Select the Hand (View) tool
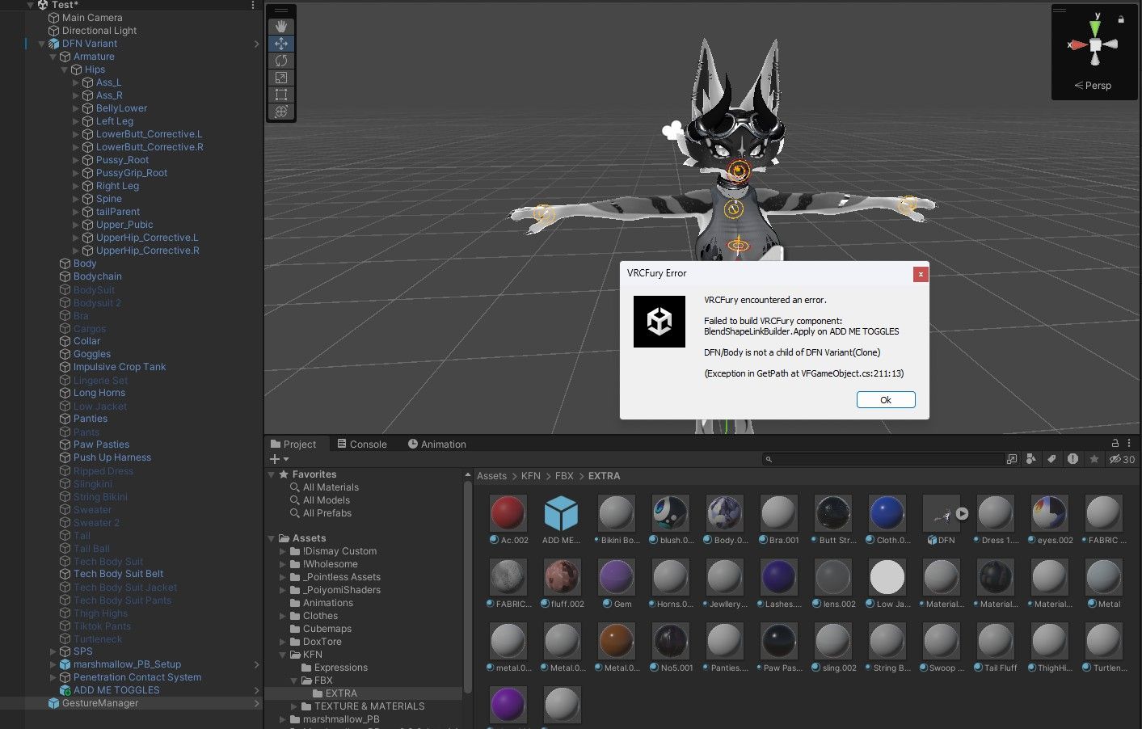Viewport: 1142px width, 729px height. [281, 27]
